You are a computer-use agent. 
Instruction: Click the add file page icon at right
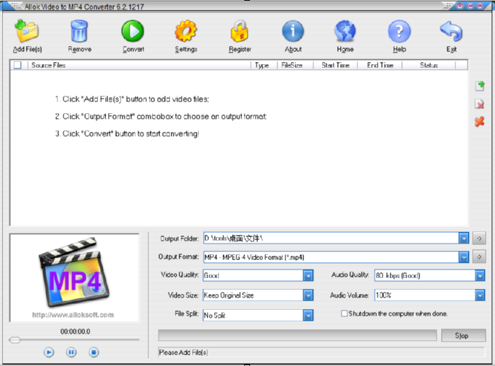pos(480,86)
